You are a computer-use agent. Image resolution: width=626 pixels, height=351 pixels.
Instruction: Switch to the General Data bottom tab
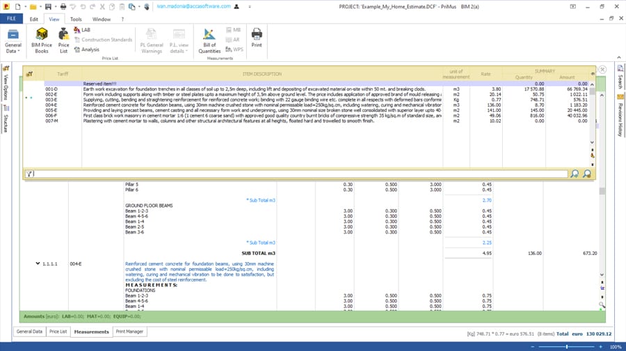pos(29,332)
